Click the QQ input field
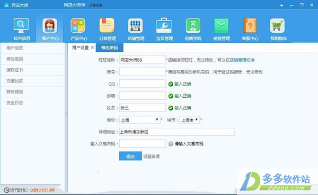The height and width of the screenshot is (195, 318). (x=143, y=83)
